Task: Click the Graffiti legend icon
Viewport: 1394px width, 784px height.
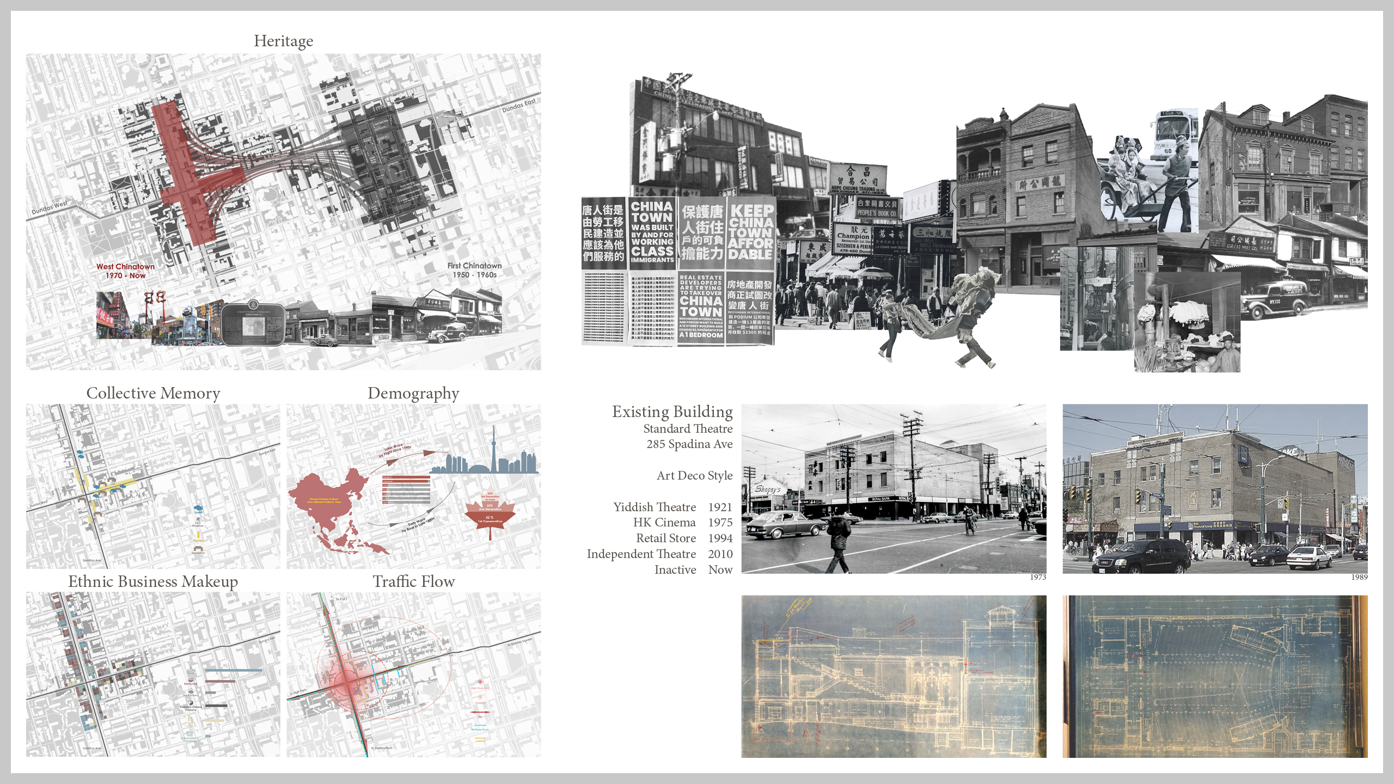Action: (x=198, y=508)
